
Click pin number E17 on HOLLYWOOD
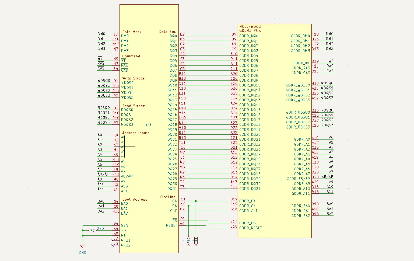pos(234,221)
